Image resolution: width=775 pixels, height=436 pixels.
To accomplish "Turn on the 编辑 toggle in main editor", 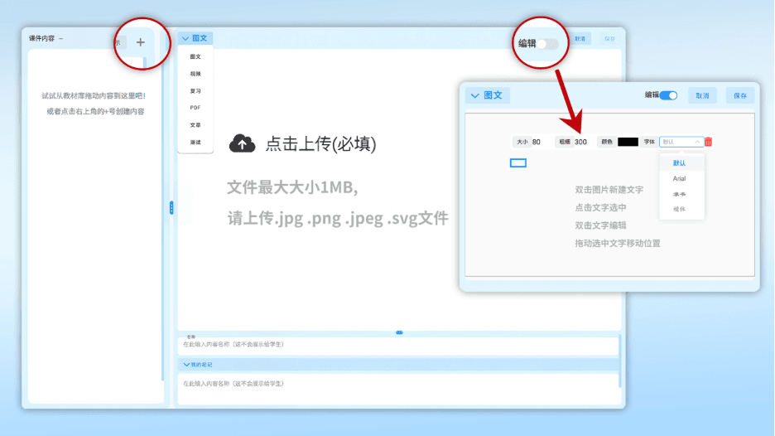I will [547, 43].
